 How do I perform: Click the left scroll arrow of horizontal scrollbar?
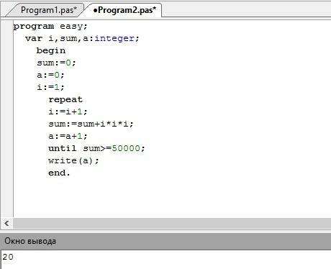(x=6, y=224)
